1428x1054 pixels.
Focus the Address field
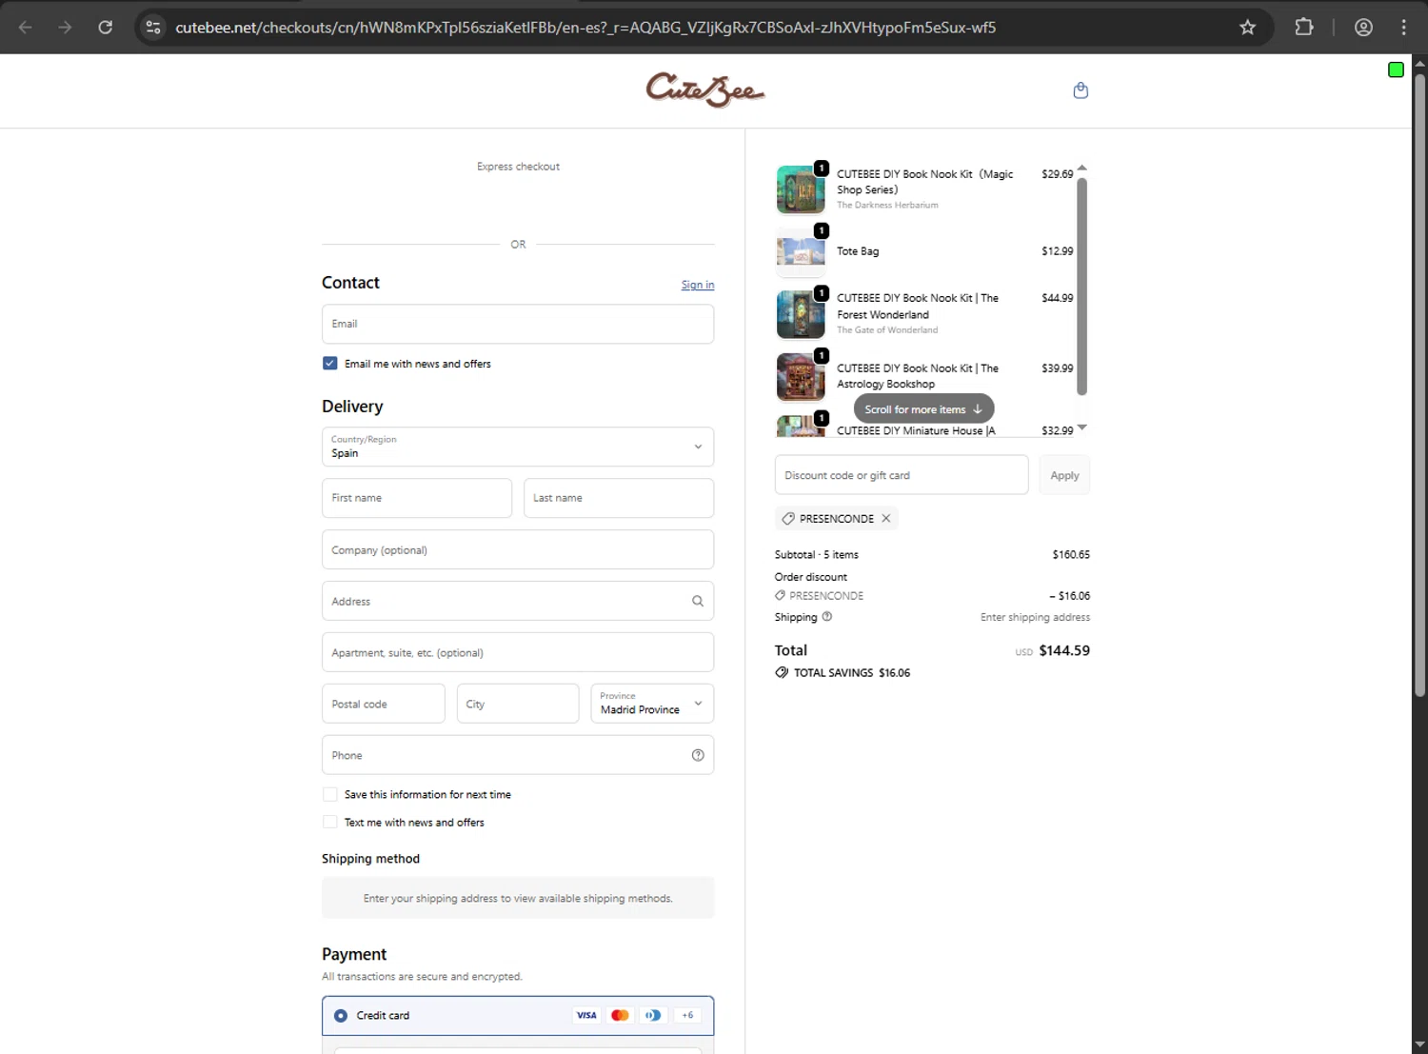pos(518,601)
